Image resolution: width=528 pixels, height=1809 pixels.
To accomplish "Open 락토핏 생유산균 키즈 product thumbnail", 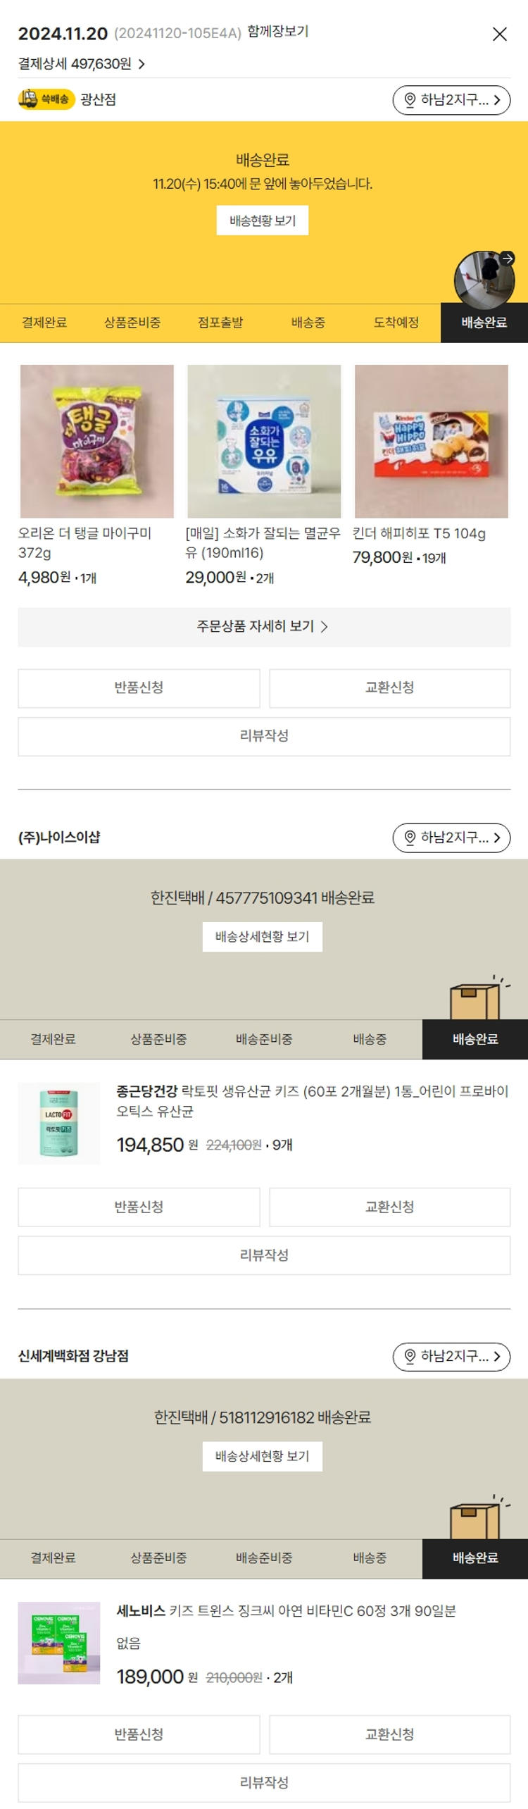I will click(59, 1123).
